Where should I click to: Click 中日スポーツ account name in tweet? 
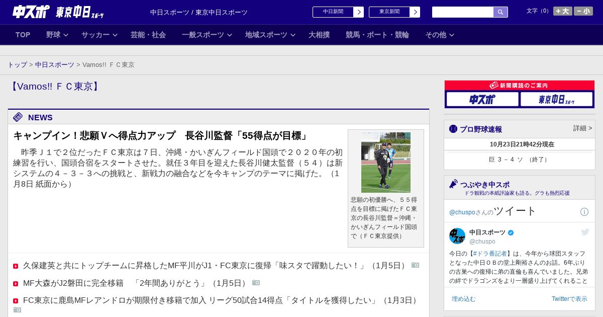click(x=487, y=232)
